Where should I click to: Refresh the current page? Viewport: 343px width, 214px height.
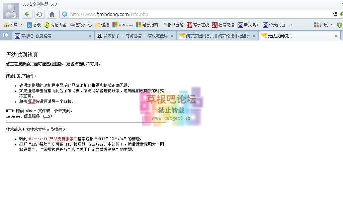pyautogui.click(x=39, y=14)
